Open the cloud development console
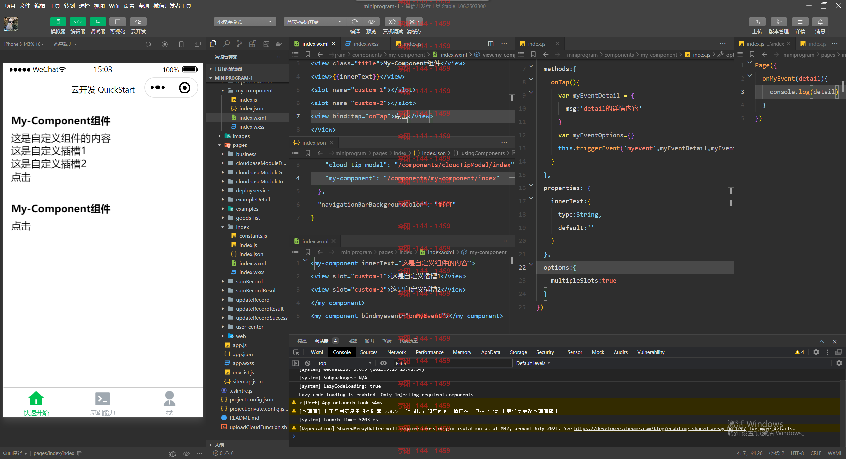The image size is (848, 459). tap(138, 22)
